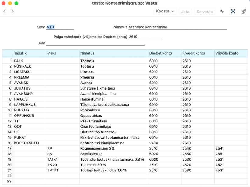This screenshot has height=187, width=250.
Task: Click Viitvõla konto 2551 cell
Action: pos(231,154)
